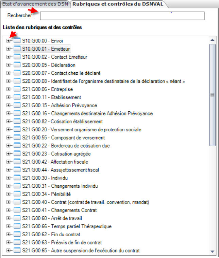
Task: Click the folder icon of S20.G00.08 row
Action: [17, 81]
